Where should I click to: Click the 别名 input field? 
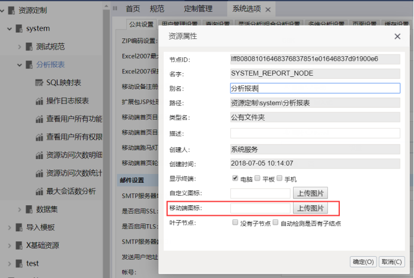click(315, 88)
